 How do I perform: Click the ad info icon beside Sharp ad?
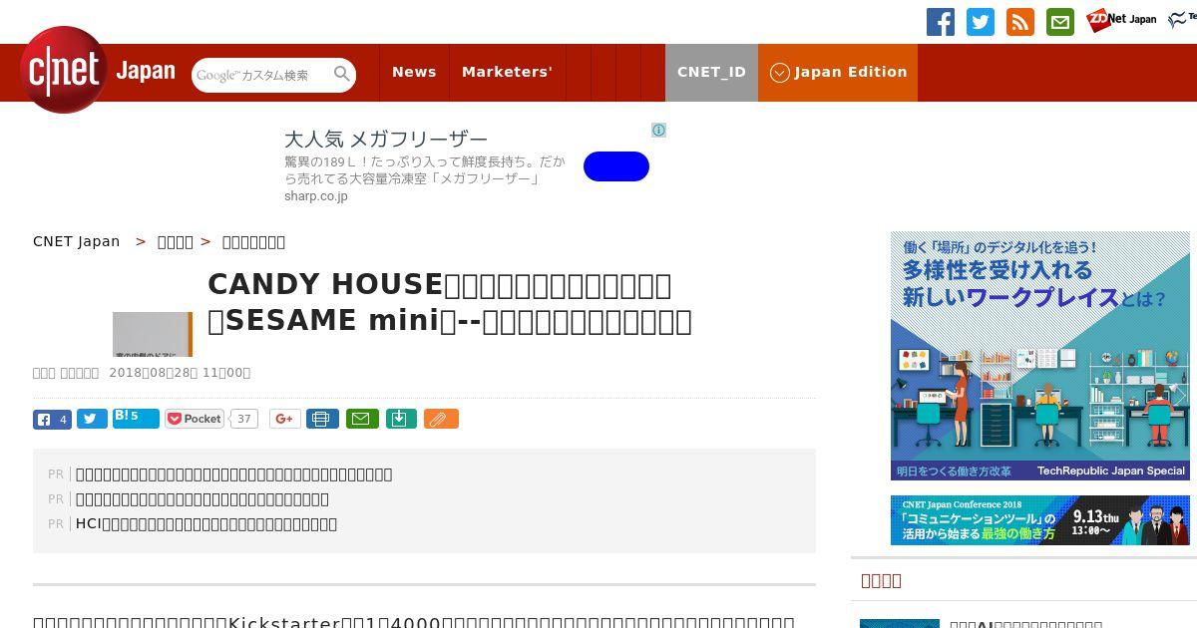658,130
